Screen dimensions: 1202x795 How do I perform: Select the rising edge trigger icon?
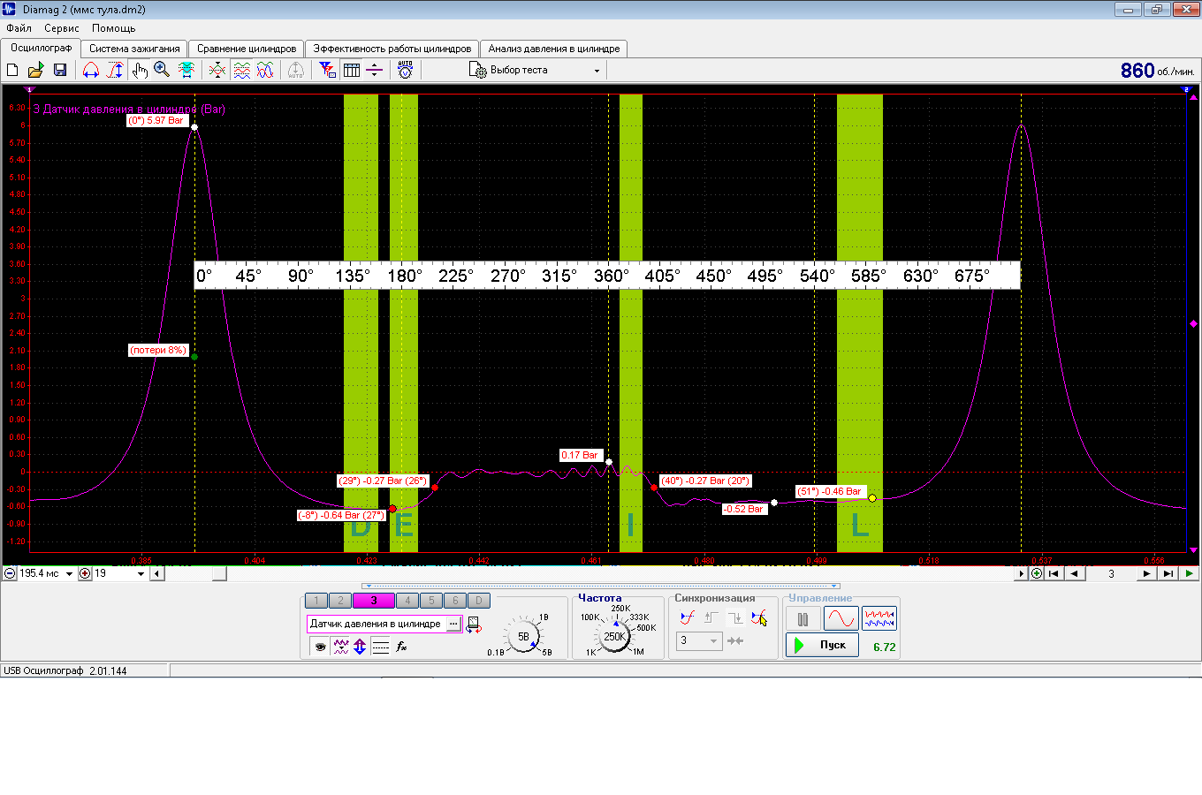tap(711, 617)
